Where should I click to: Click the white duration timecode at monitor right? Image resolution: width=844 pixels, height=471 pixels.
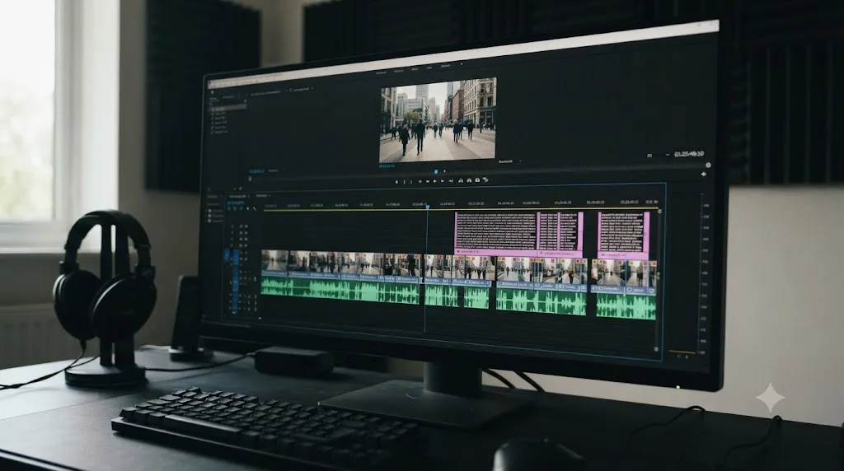(x=689, y=154)
